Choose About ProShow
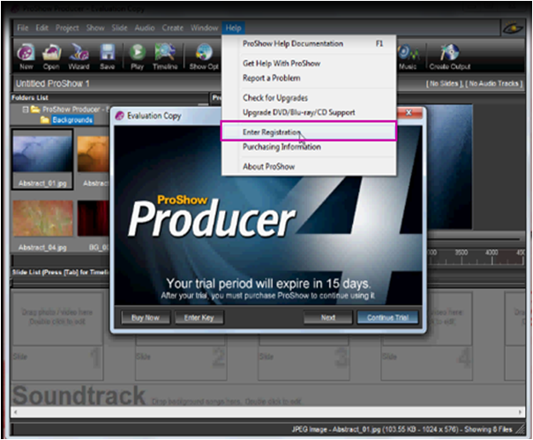 [309, 166]
